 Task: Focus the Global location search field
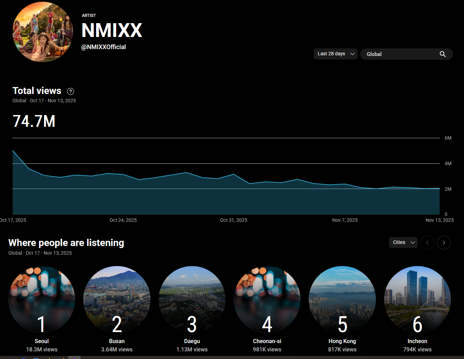pos(407,54)
